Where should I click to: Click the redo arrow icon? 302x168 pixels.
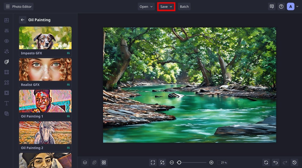(x=285, y=163)
